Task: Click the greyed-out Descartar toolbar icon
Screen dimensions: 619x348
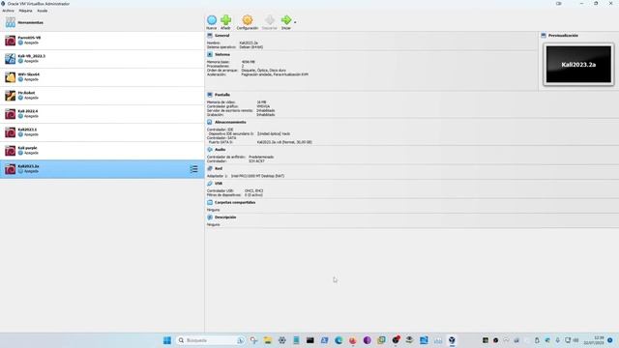Action: pyautogui.click(x=269, y=19)
